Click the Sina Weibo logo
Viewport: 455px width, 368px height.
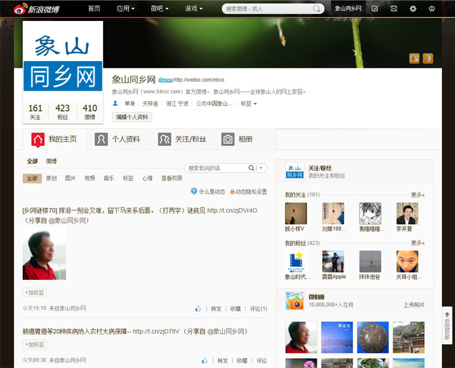(34, 9)
